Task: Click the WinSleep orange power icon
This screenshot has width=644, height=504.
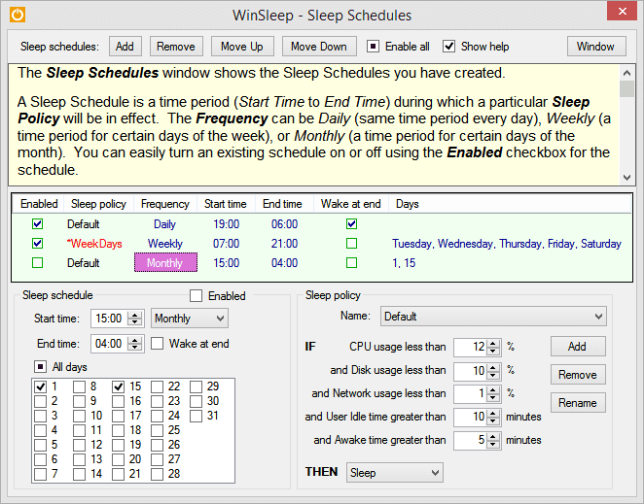Action: point(18,15)
